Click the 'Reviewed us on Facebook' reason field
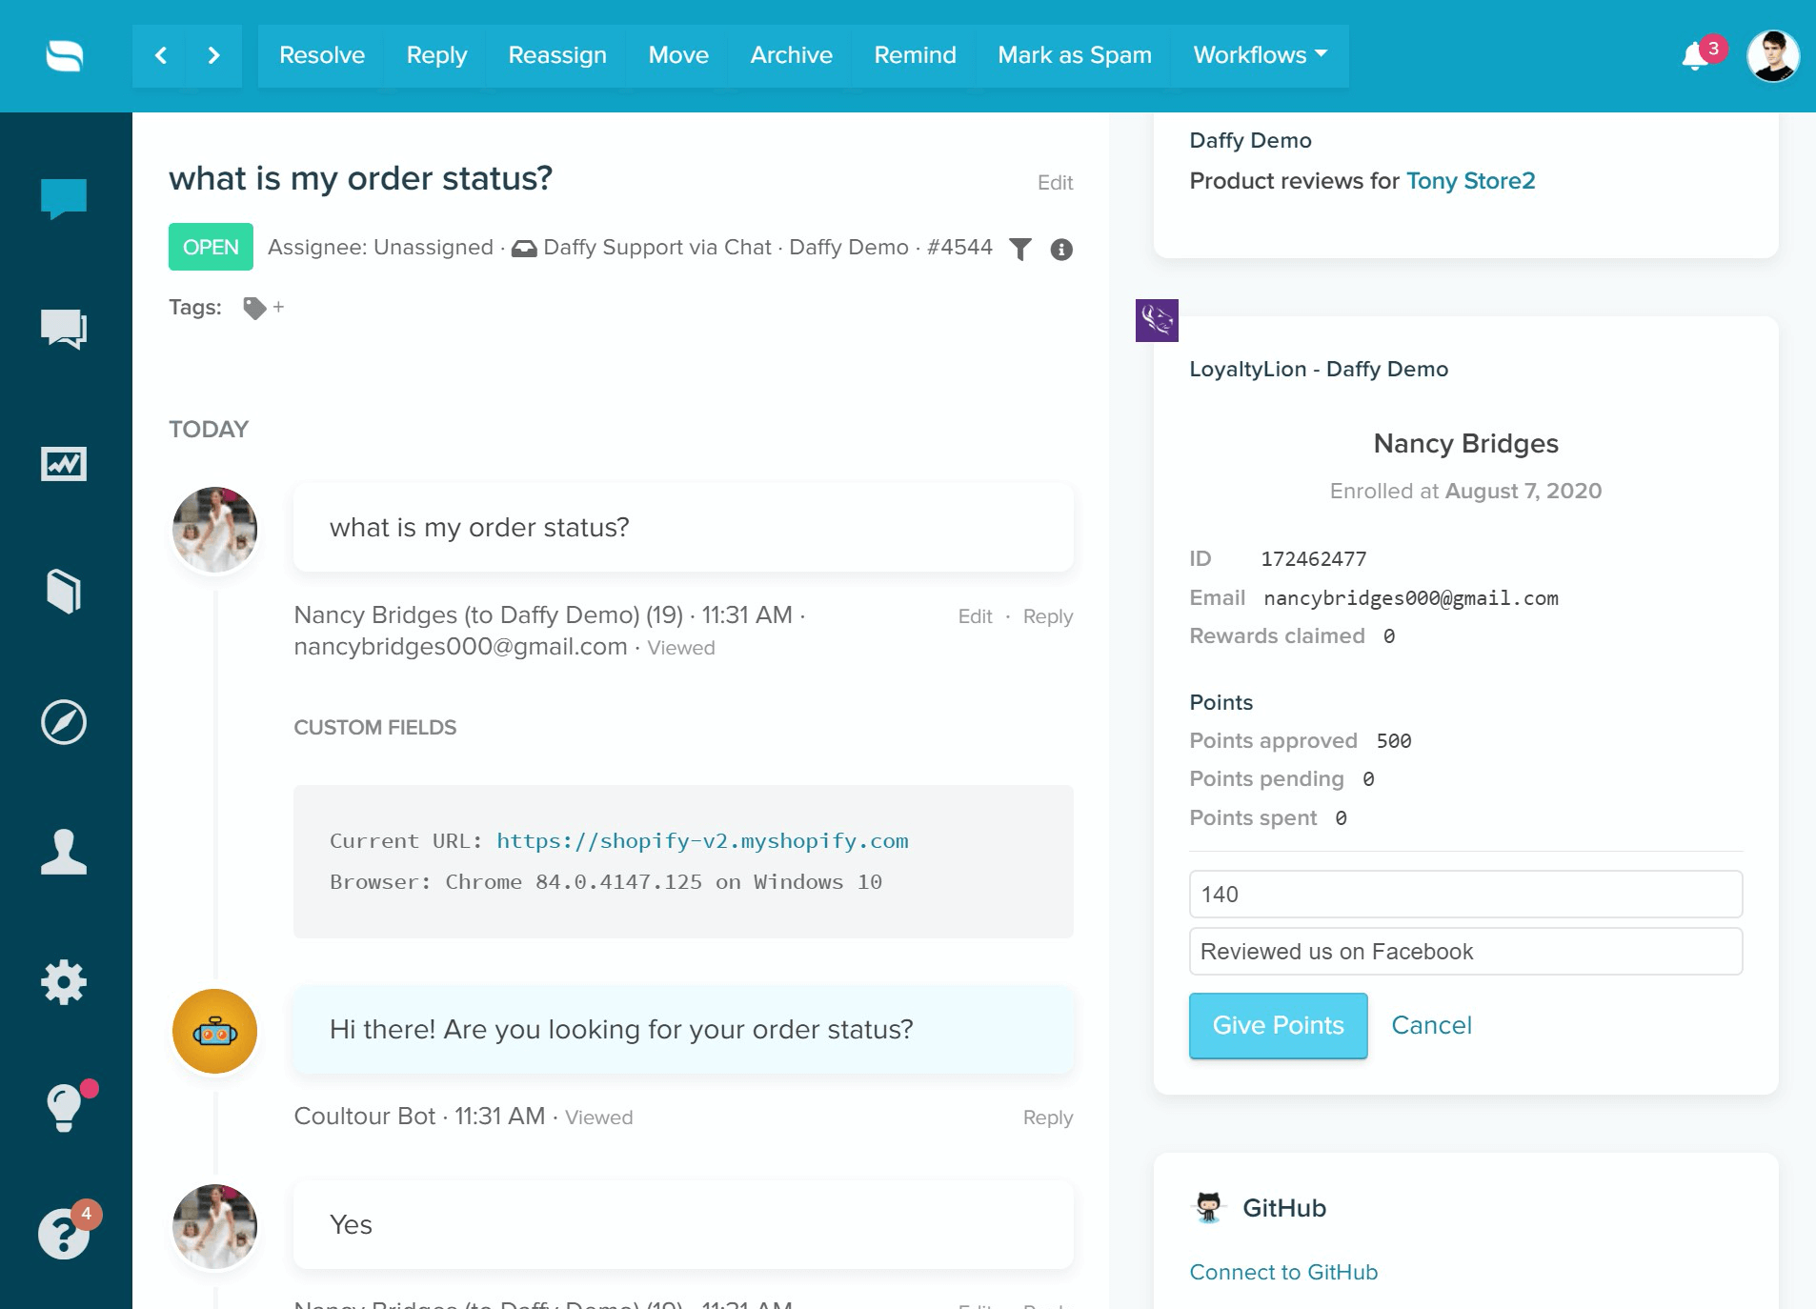 [1465, 952]
